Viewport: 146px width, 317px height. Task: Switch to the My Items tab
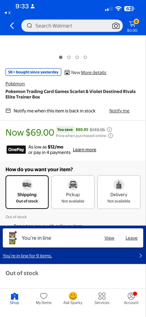pos(44,299)
